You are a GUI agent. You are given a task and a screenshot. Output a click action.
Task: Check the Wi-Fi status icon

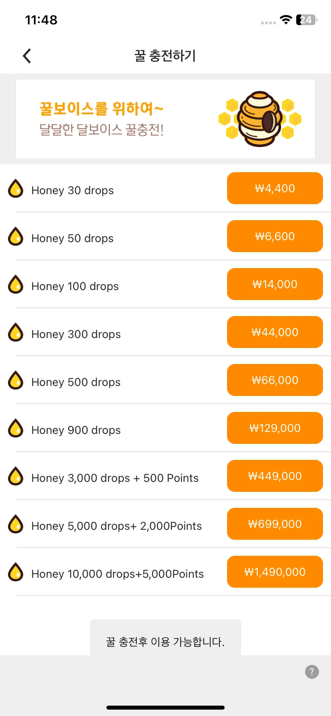coord(286,20)
